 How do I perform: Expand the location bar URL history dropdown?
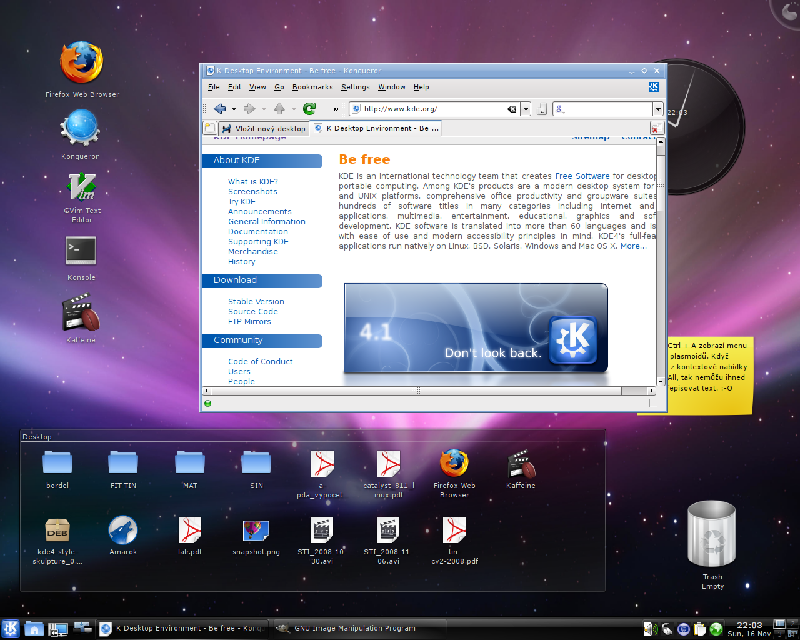[526, 109]
